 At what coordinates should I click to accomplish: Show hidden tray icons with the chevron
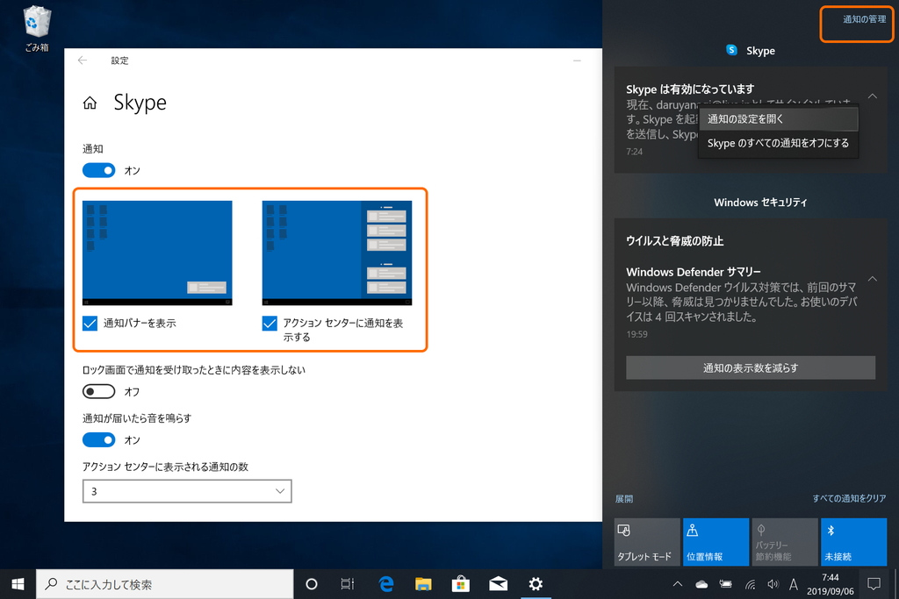(x=677, y=584)
